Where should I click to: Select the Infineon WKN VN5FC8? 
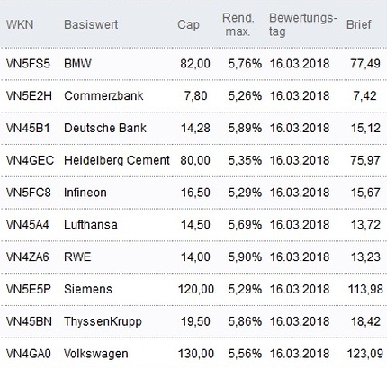[29, 193]
